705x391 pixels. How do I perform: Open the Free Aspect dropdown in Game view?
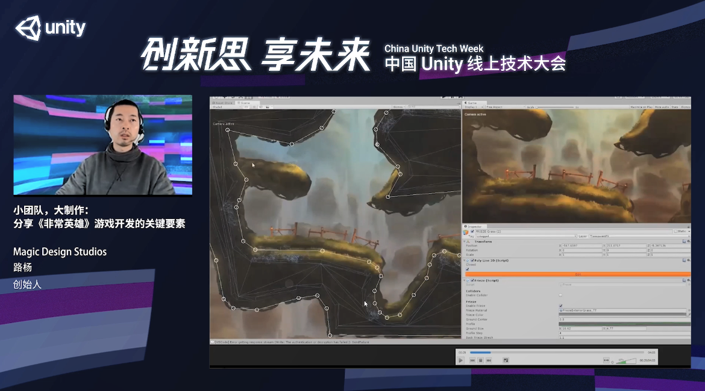point(506,107)
